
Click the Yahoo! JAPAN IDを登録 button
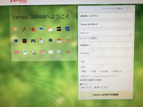[106, 95]
